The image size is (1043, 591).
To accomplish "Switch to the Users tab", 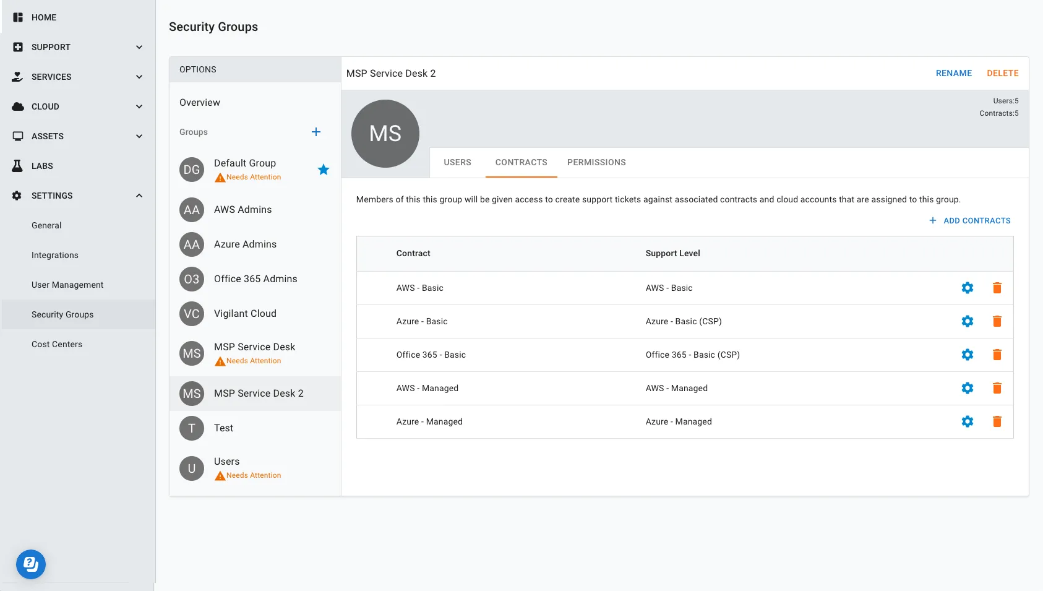I will click(457, 162).
